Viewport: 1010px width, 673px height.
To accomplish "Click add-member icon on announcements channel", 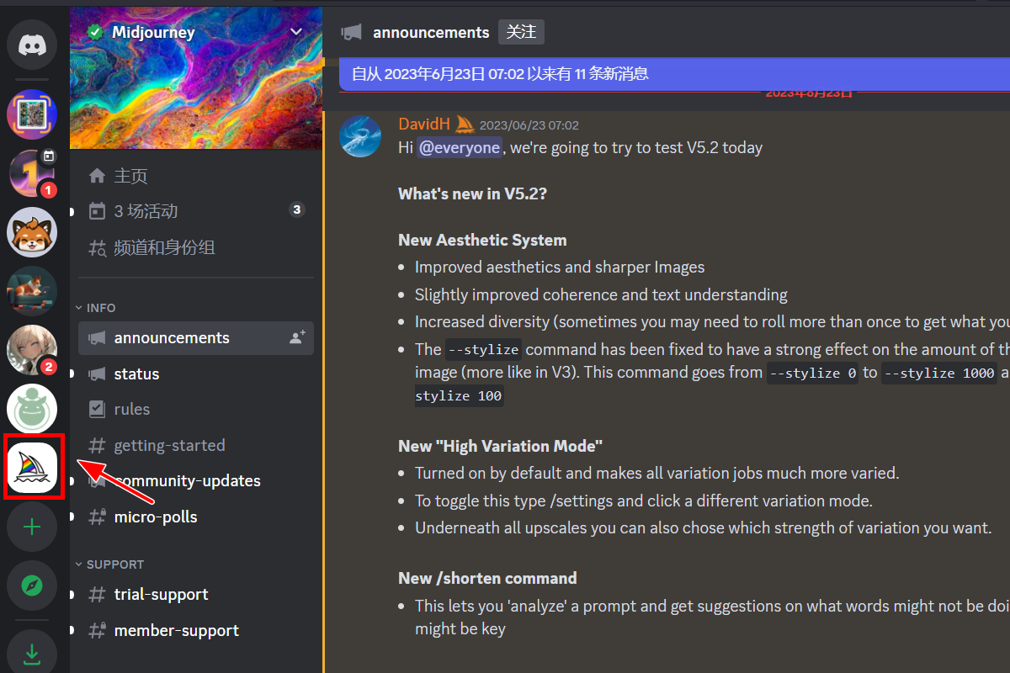I will [297, 337].
